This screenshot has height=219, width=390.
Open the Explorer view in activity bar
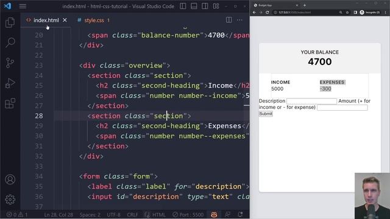[10, 23]
